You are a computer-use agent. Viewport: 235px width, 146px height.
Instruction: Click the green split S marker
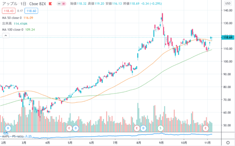161,128
